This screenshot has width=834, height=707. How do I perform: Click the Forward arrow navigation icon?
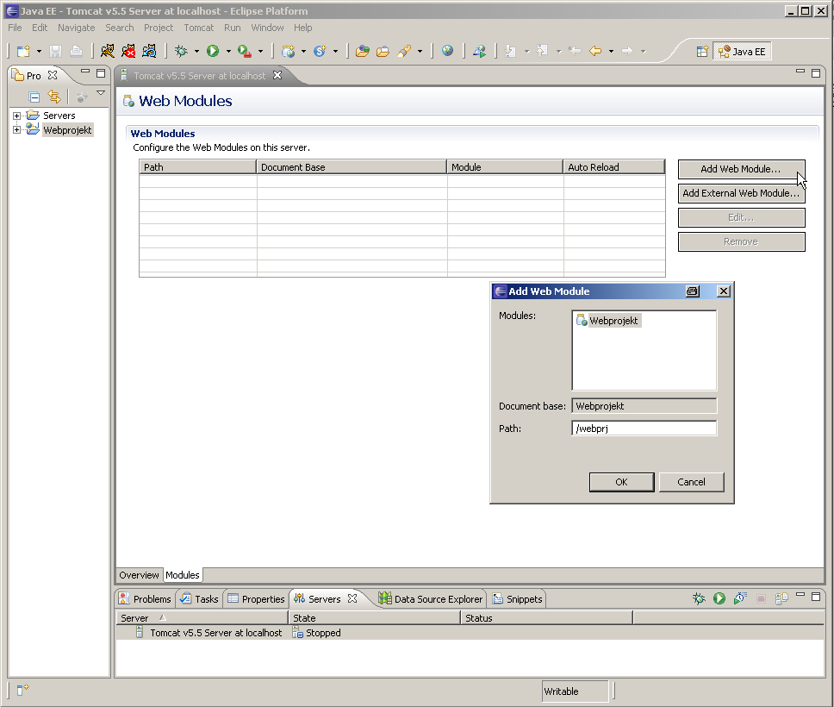coord(627,51)
